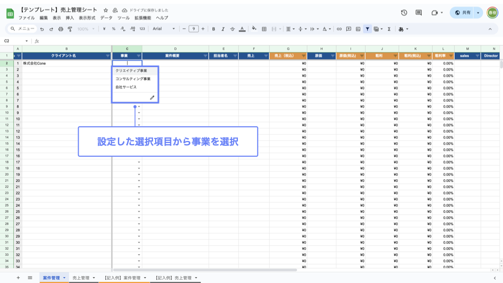Image resolution: width=503 pixels, height=283 pixels.
Task: Click the all sheets list icon
Action: click(30, 278)
